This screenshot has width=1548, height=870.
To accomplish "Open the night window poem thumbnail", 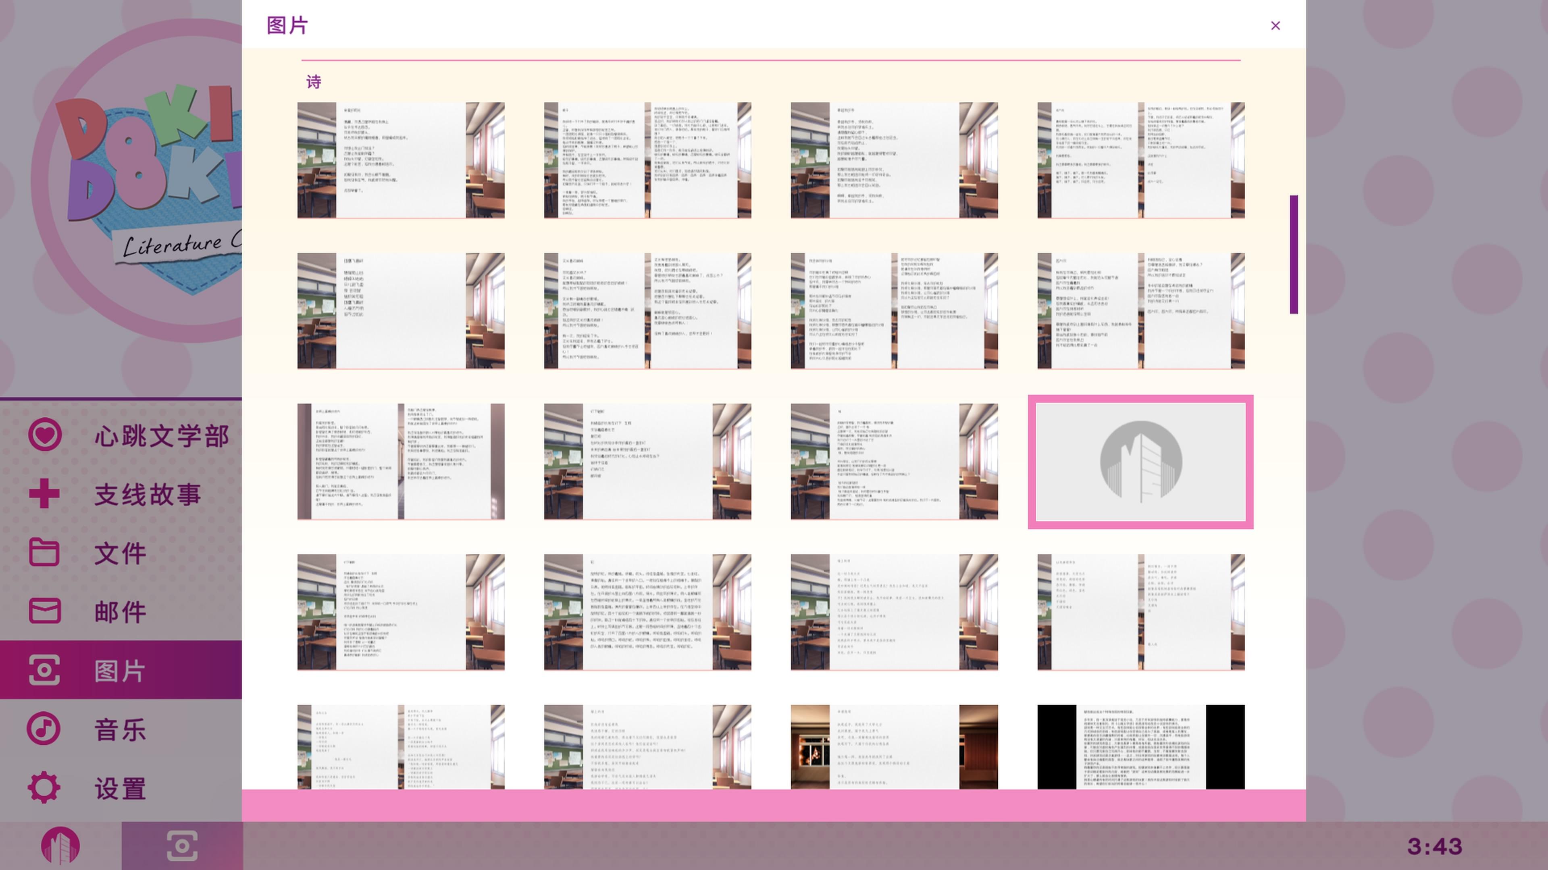I will [894, 747].
